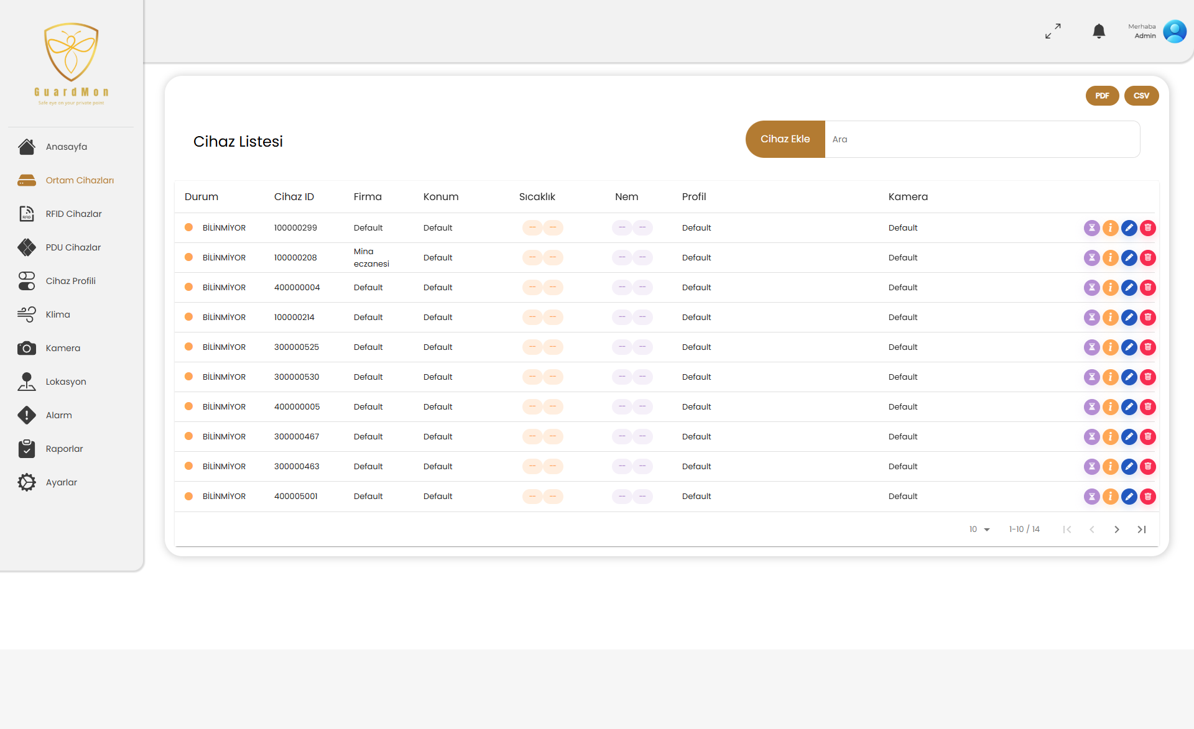1194x729 pixels.
Task: Edit device 100000208 with pencil icon
Action: tap(1129, 258)
